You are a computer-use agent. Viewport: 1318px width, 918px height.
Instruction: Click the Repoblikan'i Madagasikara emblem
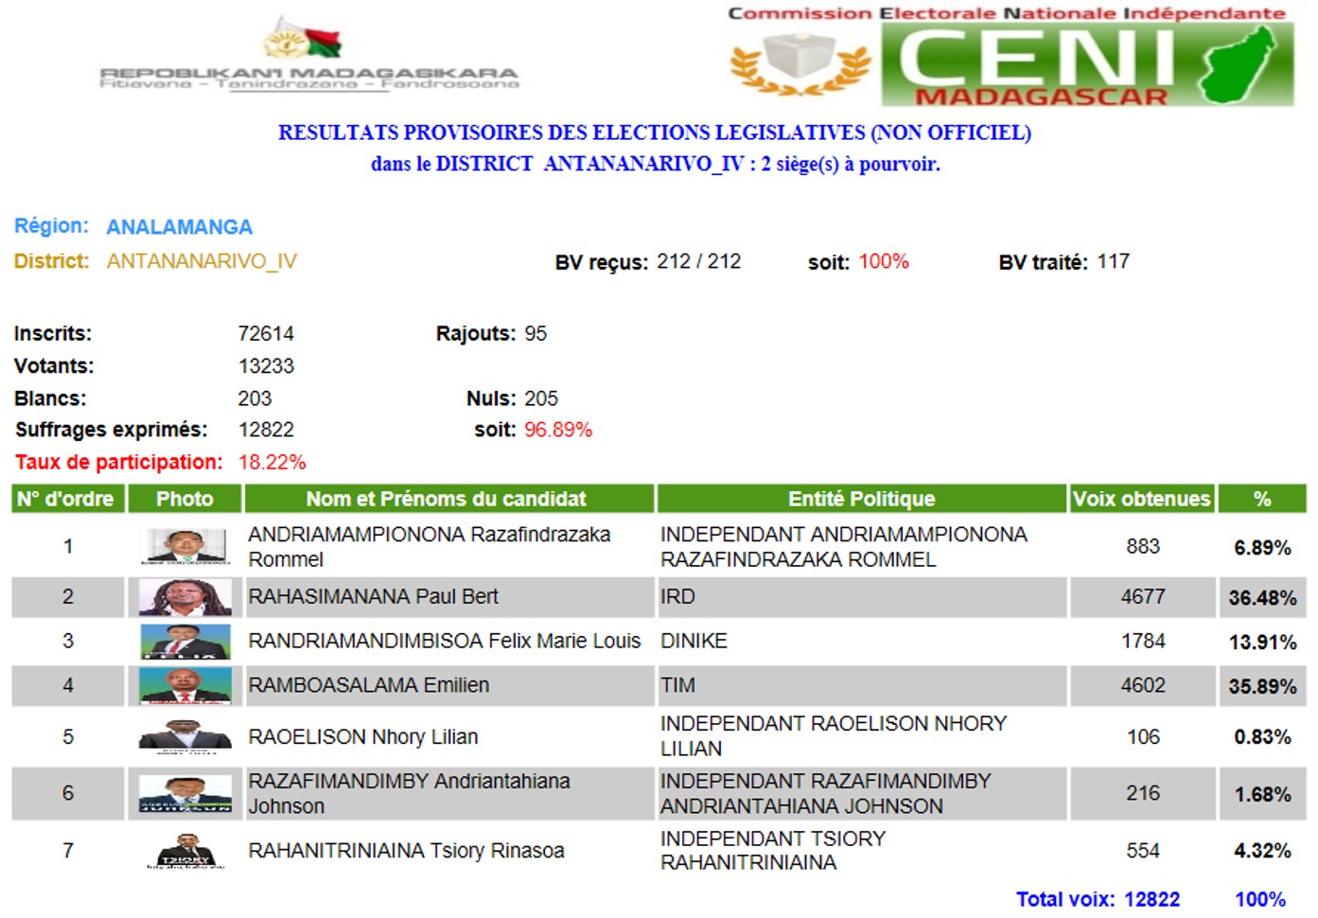(x=309, y=54)
